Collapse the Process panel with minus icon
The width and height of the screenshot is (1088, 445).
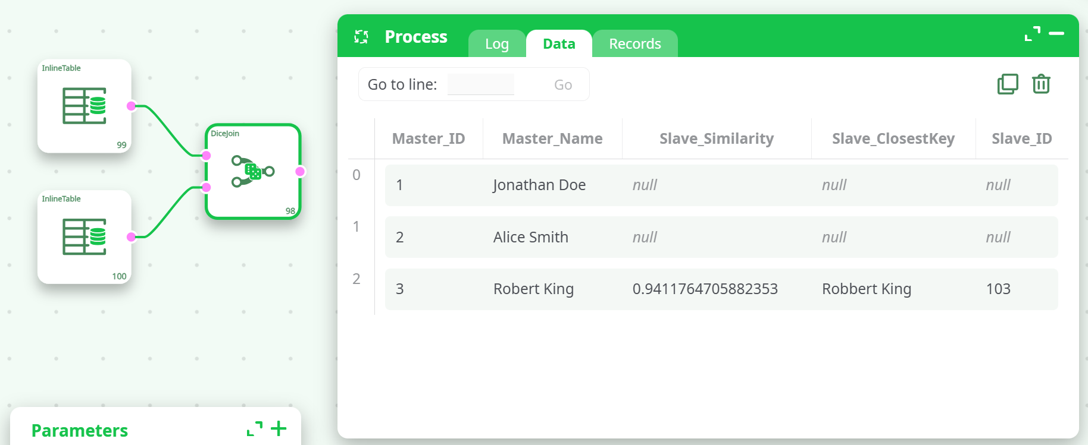coord(1056,34)
